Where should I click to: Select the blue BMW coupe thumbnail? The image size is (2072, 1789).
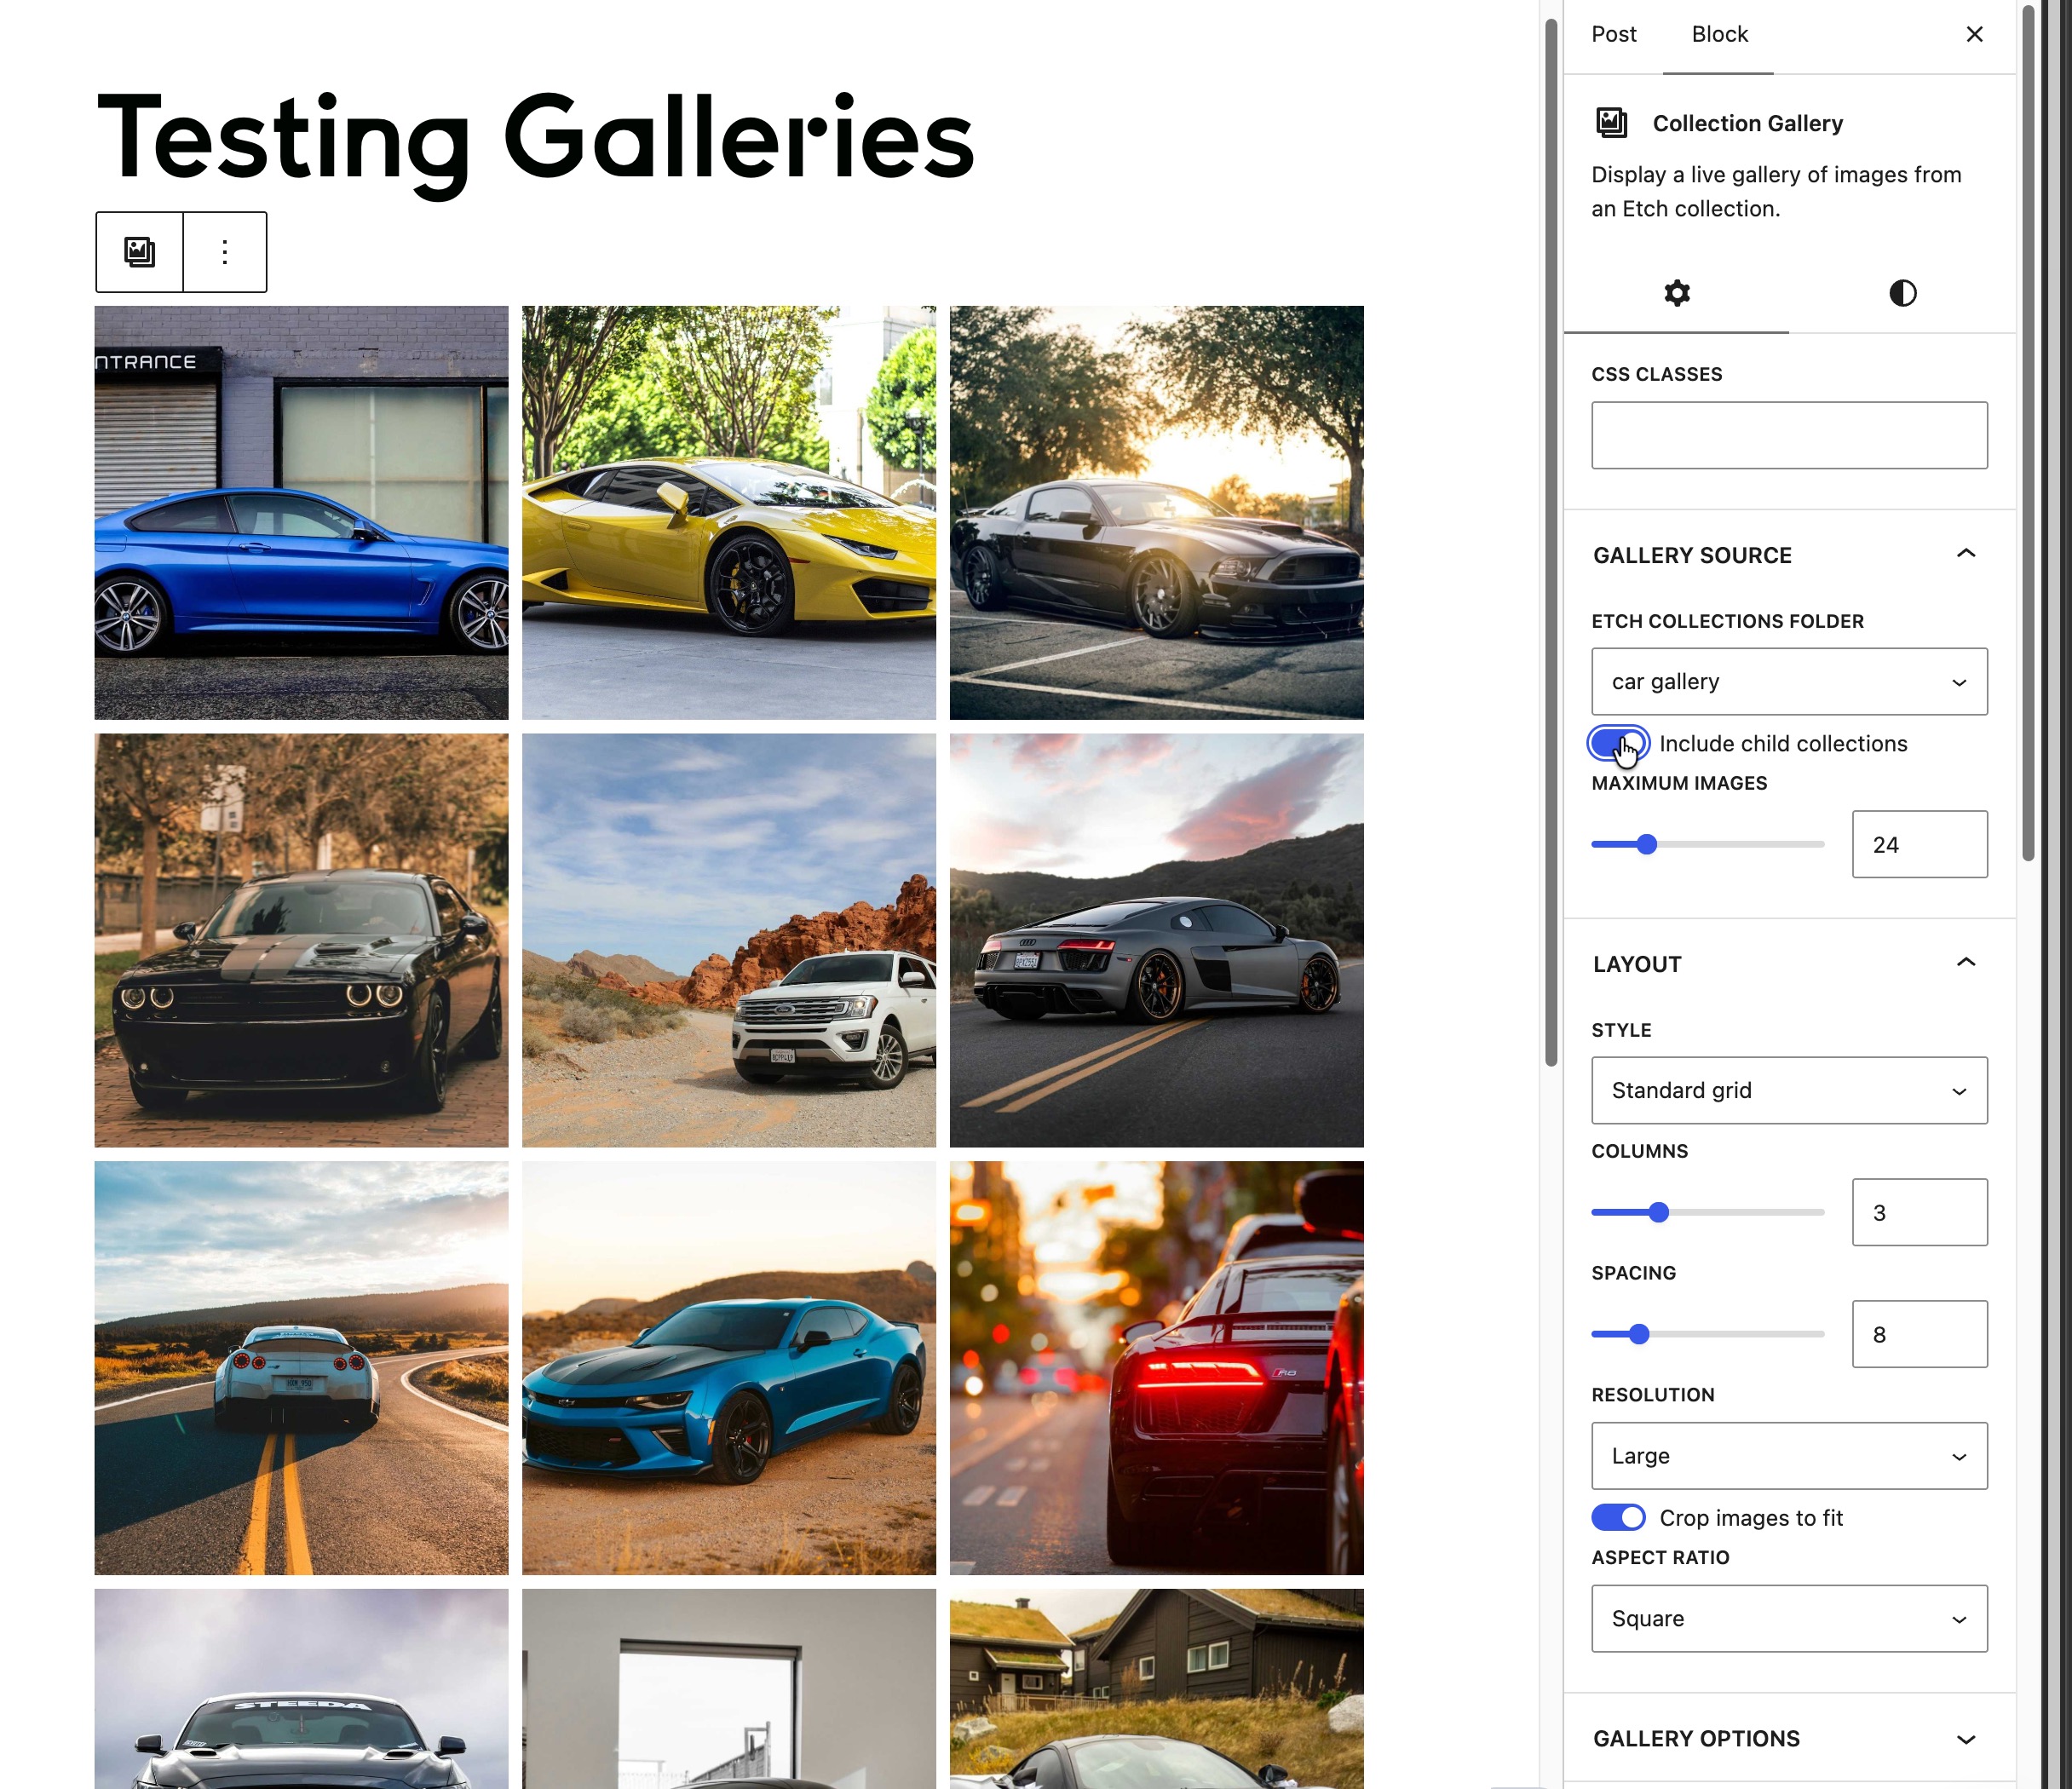tap(301, 513)
